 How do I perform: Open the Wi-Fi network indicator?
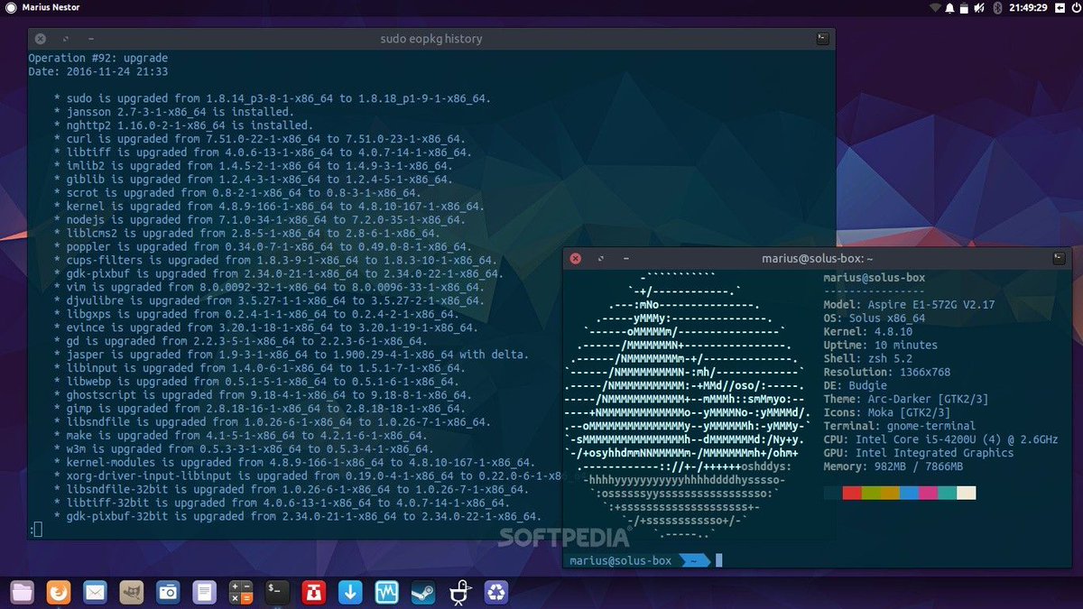[x=935, y=8]
